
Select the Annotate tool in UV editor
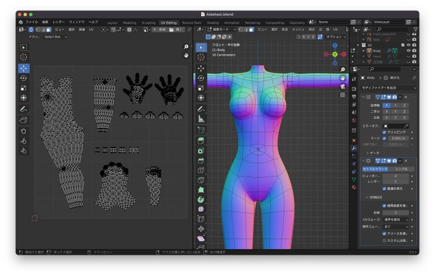(x=24, y=109)
